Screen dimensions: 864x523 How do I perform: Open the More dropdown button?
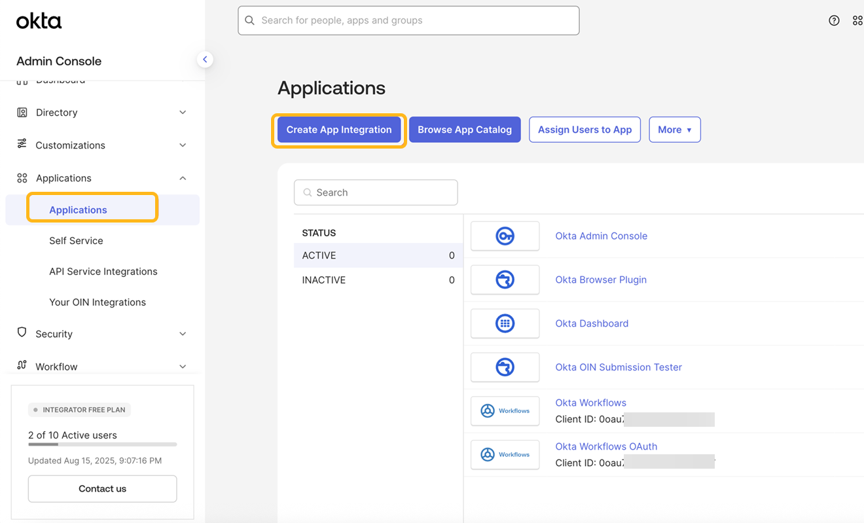point(674,130)
